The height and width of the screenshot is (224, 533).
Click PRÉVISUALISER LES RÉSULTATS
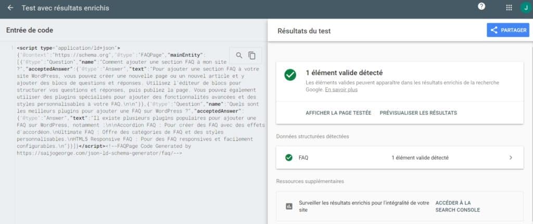click(418, 113)
